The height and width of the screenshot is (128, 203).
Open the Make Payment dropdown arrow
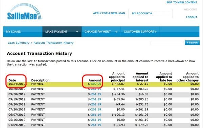coord(77,32)
